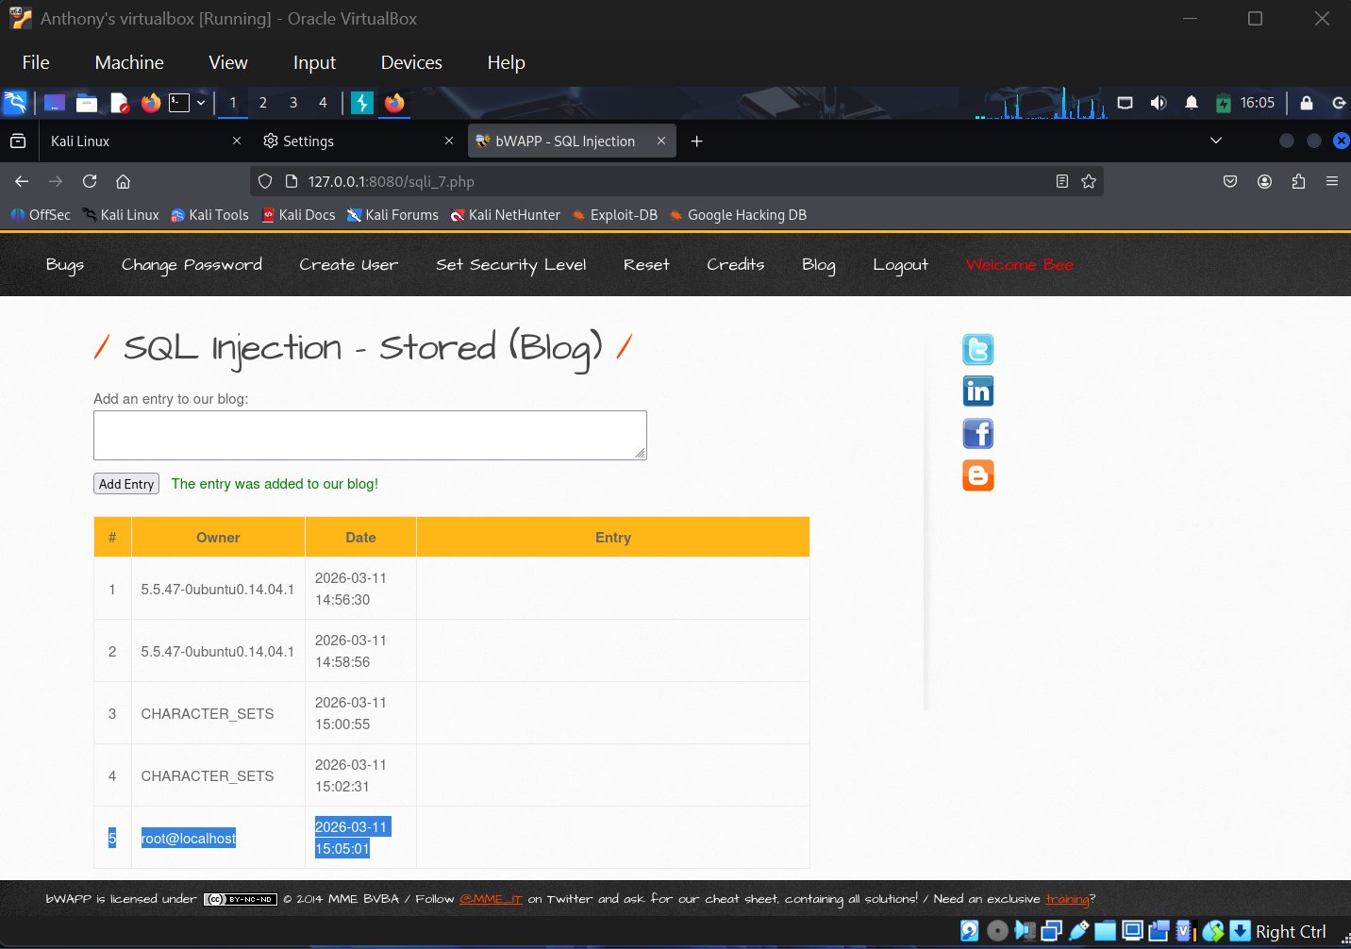
Task: Open the Firefox extensions puzzle icon
Action: (1298, 181)
